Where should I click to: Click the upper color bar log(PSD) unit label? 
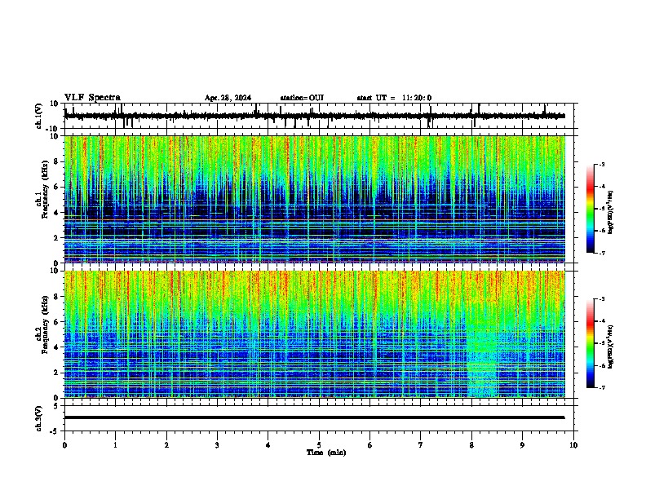[x=610, y=213]
